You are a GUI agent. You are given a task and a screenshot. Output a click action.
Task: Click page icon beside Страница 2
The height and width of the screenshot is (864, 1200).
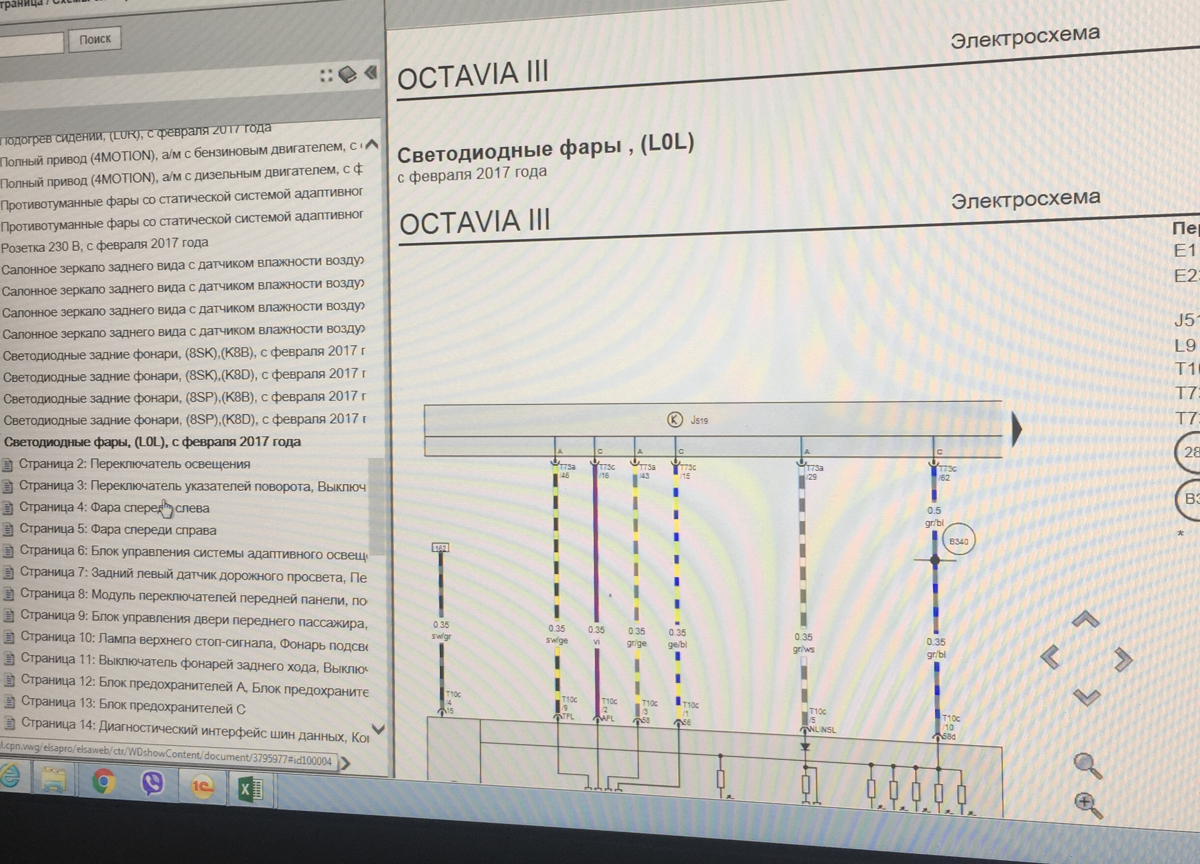7,464
